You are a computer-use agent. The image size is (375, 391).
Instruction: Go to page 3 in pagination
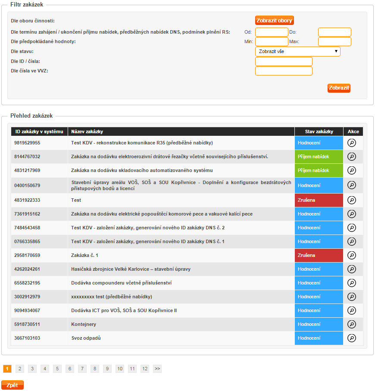(32, 369)
